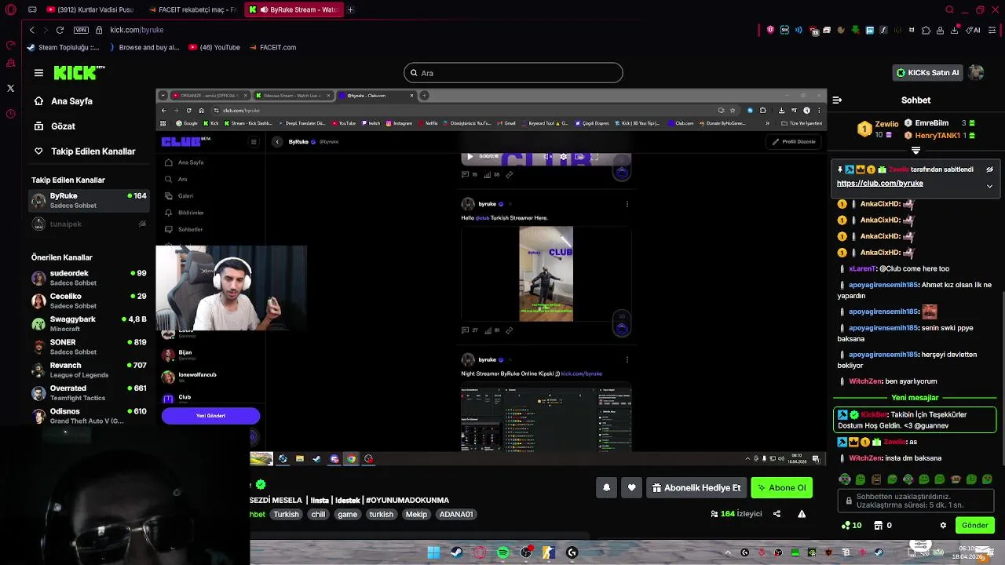The height and width of the screenshot is (565, 1005).
Task: Toggle the heart follow button
Action: (632, 488)
